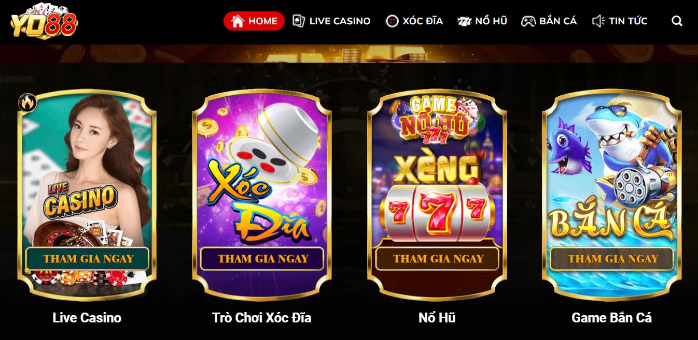
Task: Open the search magnifier icon
Action: coord(677,21)
